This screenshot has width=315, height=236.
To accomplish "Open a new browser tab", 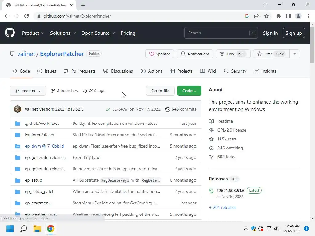I will [83, 5].
